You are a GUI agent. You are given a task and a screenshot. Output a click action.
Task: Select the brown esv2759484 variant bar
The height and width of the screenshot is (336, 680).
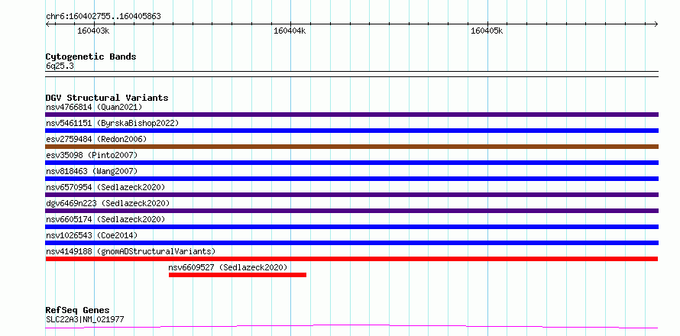tap(351, 147)
